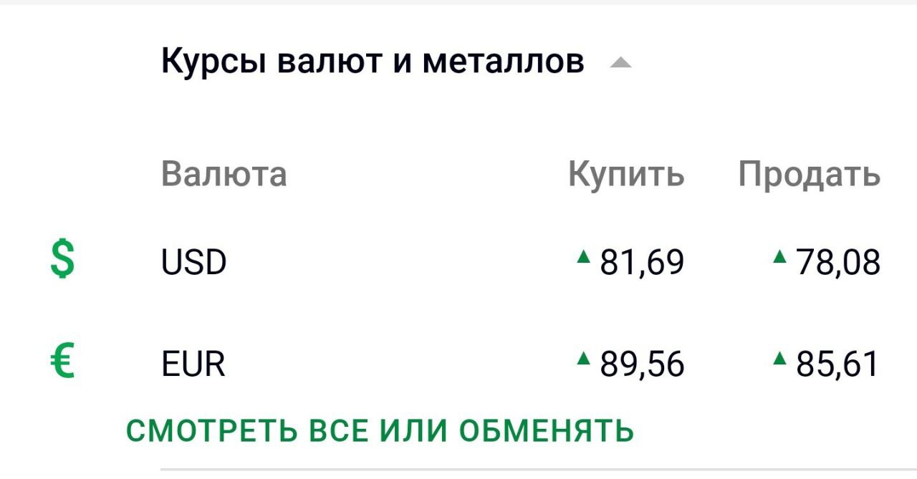The height and width of the screenshot is (479, 917).
Task: Click the green arrow beside EUR buy rate
Action: 585,357
